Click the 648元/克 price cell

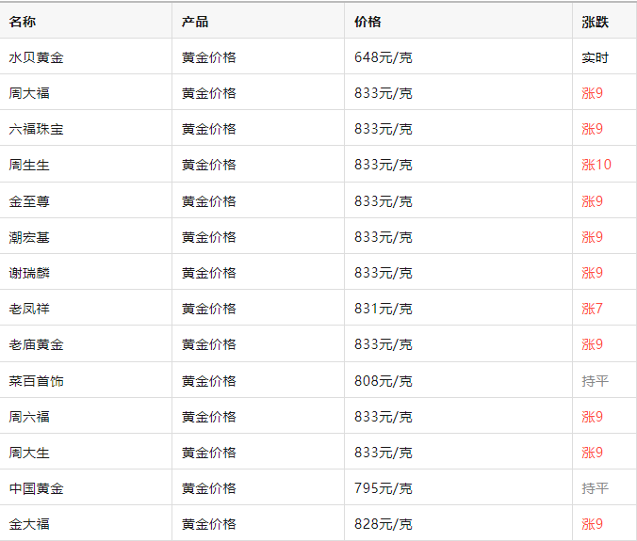pos(383,57)
